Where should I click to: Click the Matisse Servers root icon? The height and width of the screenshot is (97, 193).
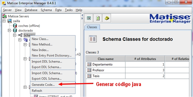4,16
